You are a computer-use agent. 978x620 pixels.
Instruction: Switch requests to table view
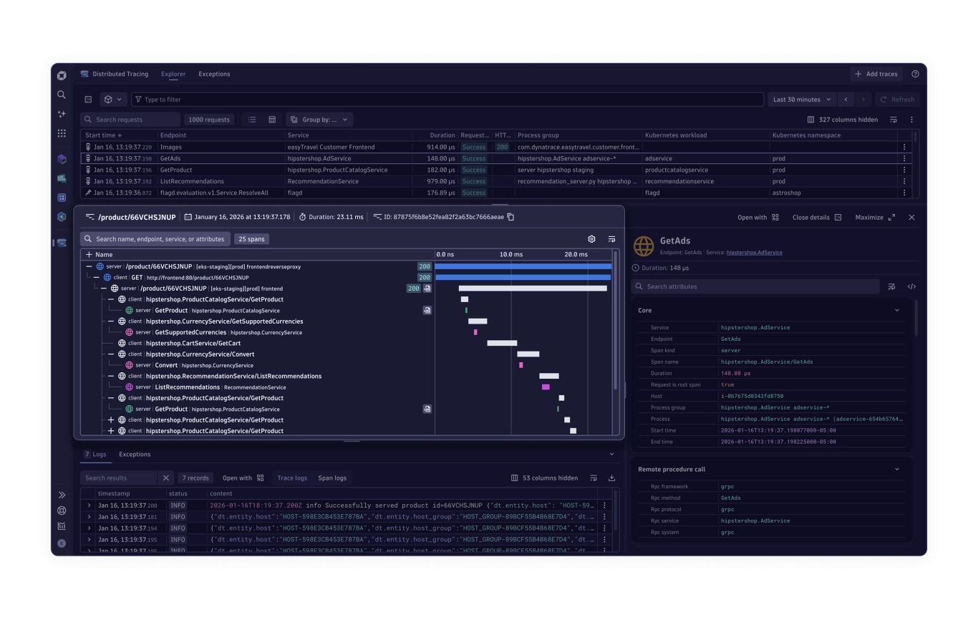point(272,120)
